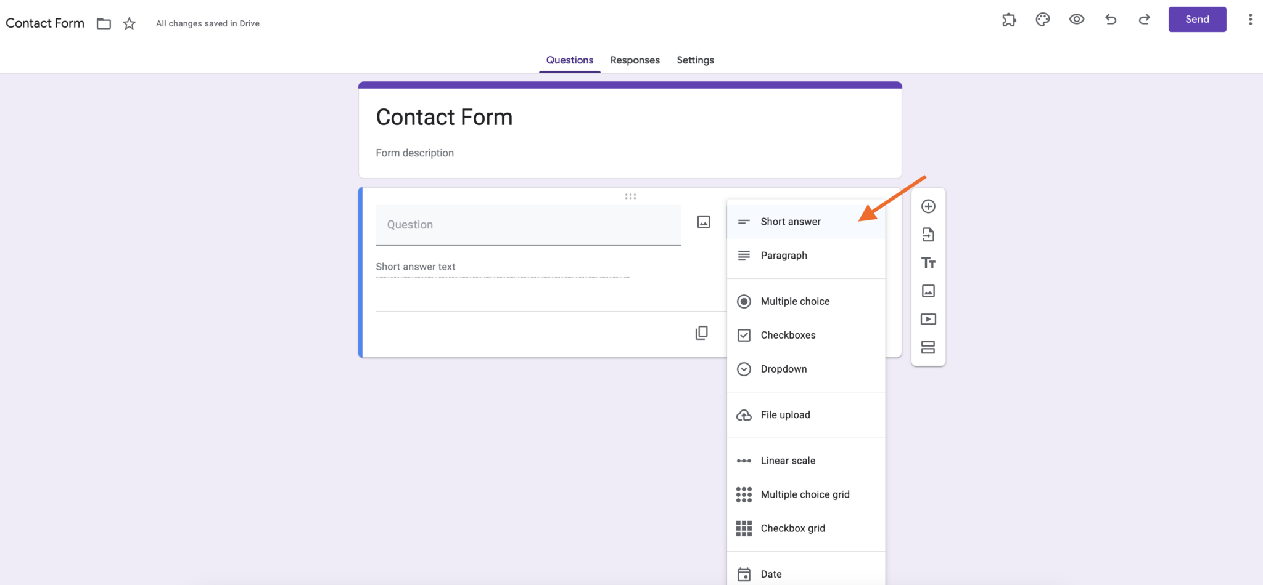Open the Add-ons puzzle icon

[1009, 19]
